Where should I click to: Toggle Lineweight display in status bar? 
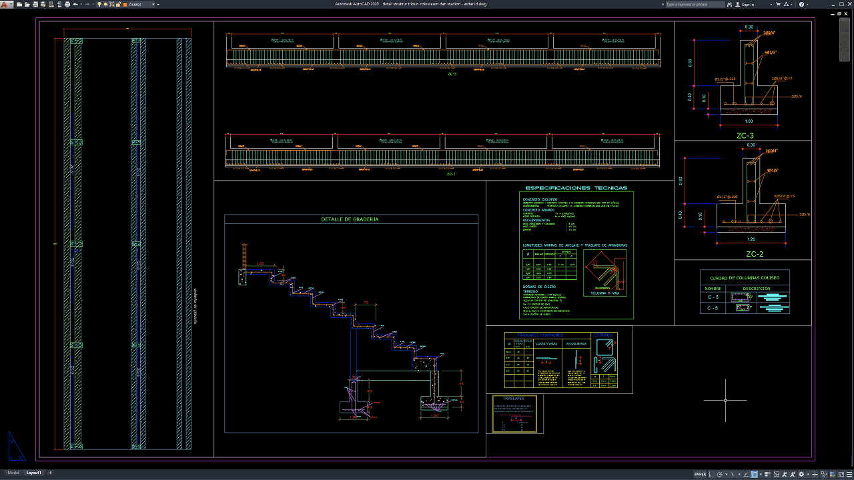767,475
